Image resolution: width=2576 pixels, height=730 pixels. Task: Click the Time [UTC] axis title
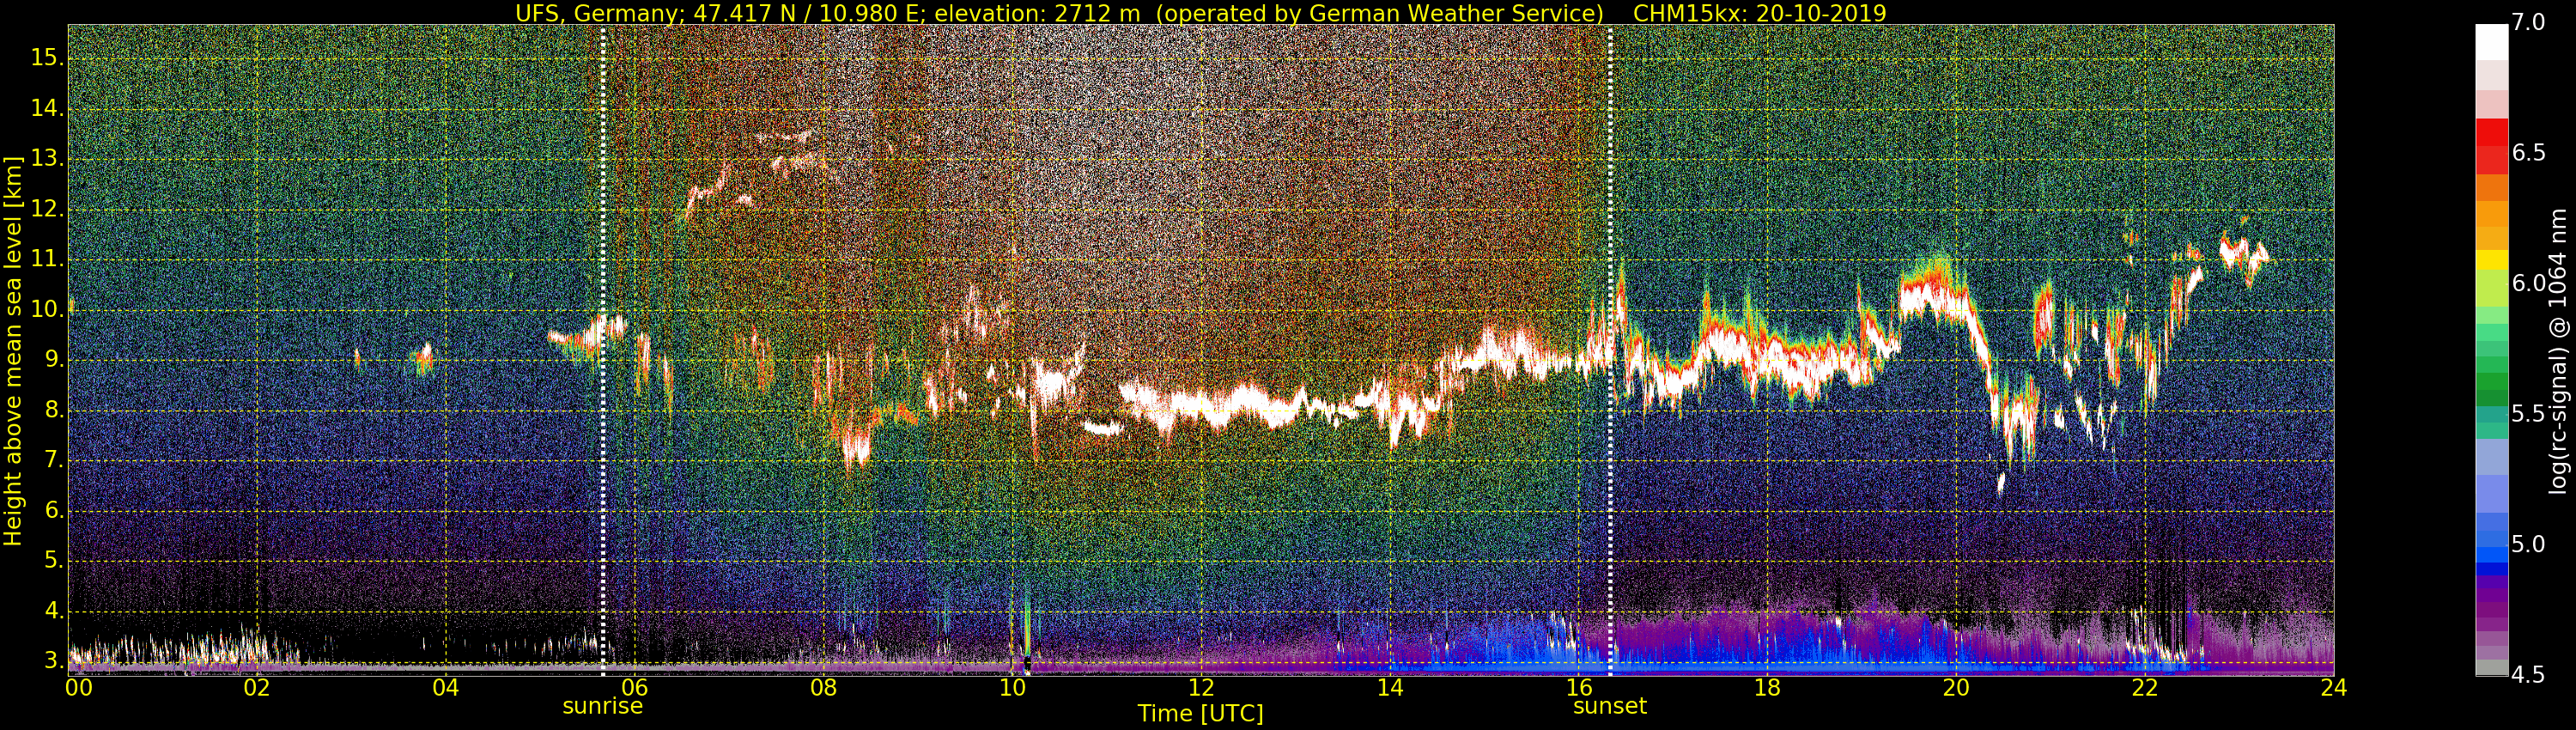1200,713
